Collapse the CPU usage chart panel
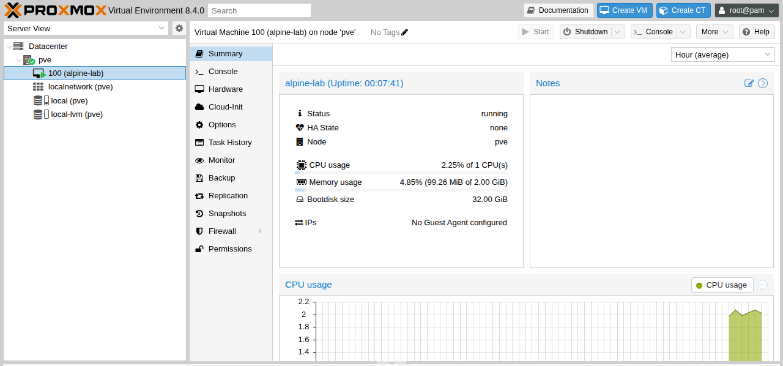The height and width of the screenshot is (366, 783). coord(763,285)
